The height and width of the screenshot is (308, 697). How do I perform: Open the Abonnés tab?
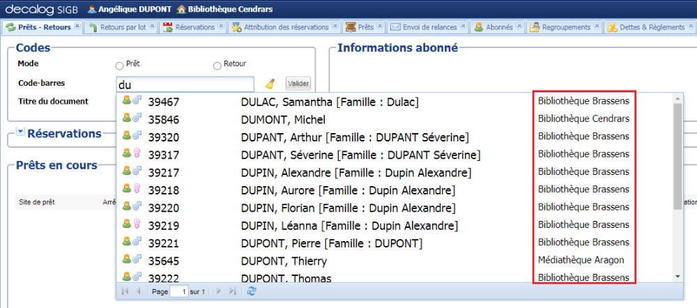coord(499,27)
